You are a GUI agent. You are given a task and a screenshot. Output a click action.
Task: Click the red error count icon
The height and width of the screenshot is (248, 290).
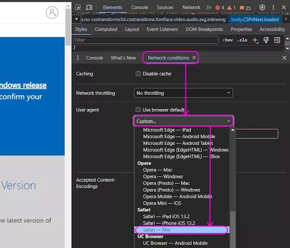tap(217, 8)
